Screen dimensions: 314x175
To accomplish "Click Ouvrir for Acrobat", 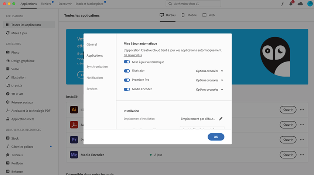I will coord(288,125).
